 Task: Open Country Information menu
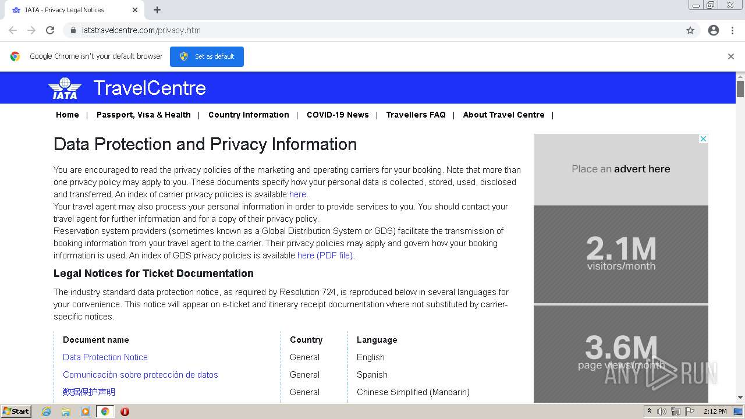point(249,115)
